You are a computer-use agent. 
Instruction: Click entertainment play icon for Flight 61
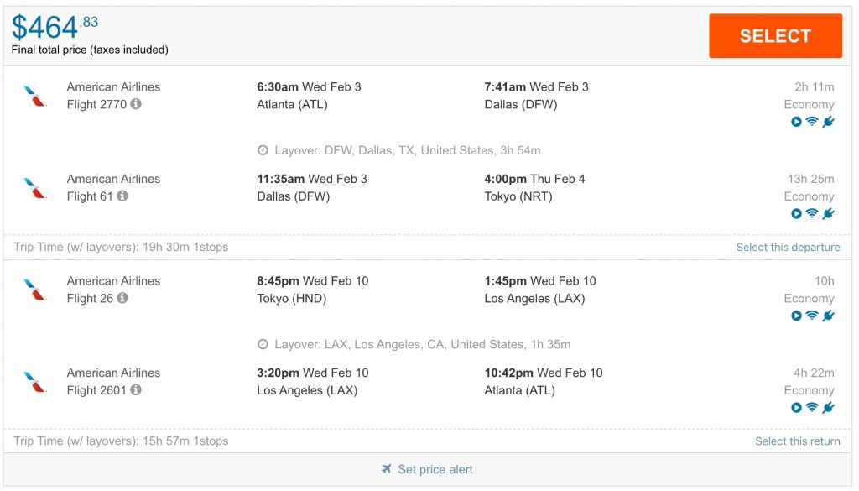click(796, 214)
